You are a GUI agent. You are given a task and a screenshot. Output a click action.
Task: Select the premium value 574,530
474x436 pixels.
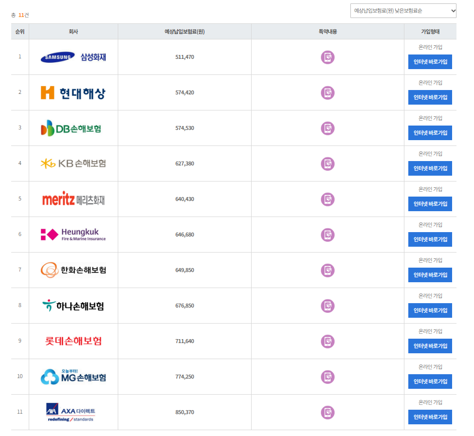184,128
